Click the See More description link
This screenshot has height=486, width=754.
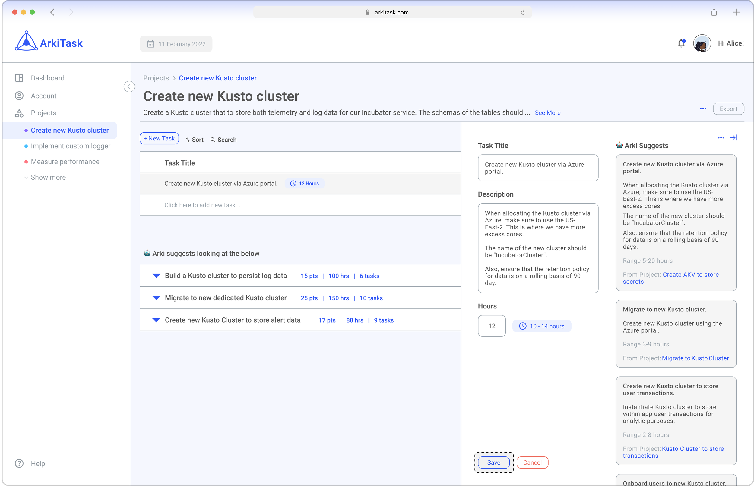[548, 113]
